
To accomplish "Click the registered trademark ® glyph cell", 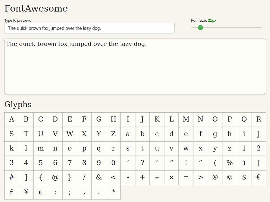I will coord(215,178).
